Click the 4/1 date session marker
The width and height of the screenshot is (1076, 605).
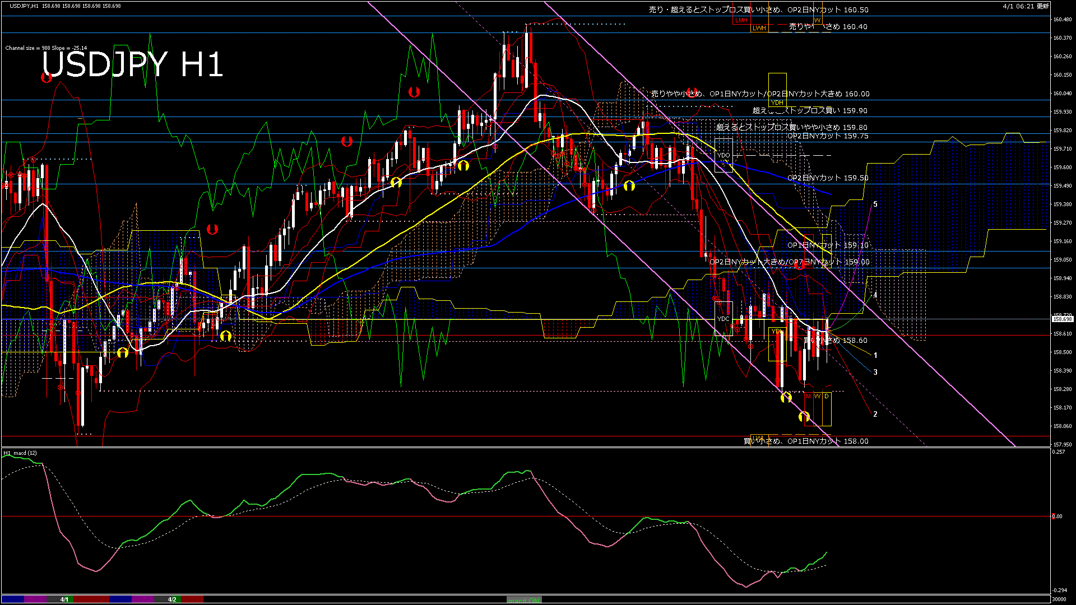click(64, 599)
